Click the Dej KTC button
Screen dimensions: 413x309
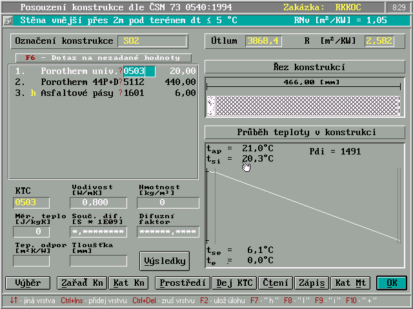[x=234, y=283]
